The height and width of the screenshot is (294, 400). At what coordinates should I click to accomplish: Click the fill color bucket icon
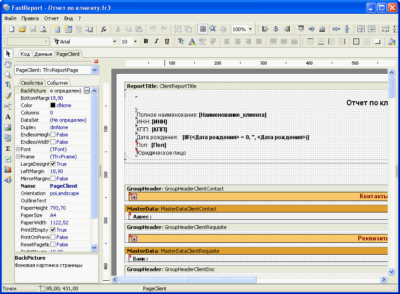point(392,41)
